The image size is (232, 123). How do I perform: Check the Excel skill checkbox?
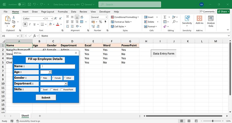[x=42, y=89]
